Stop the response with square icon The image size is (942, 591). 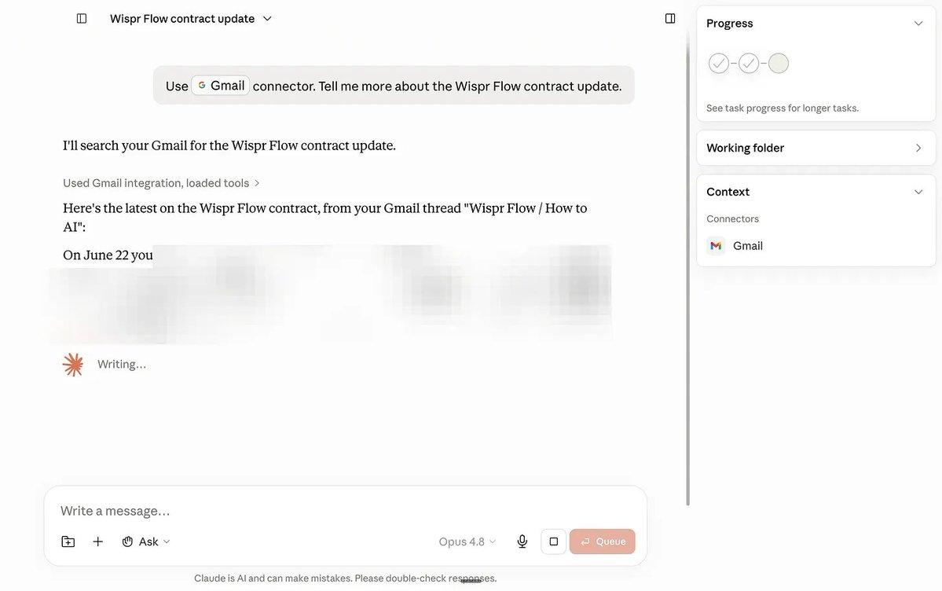pos(553,541)
